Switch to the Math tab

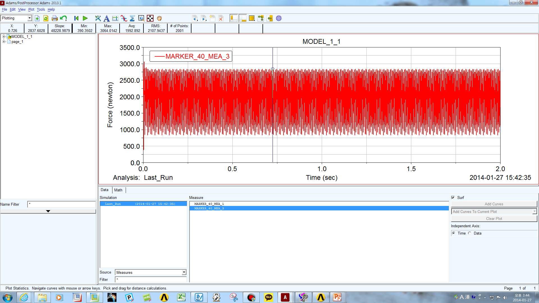tap(118, 190)
